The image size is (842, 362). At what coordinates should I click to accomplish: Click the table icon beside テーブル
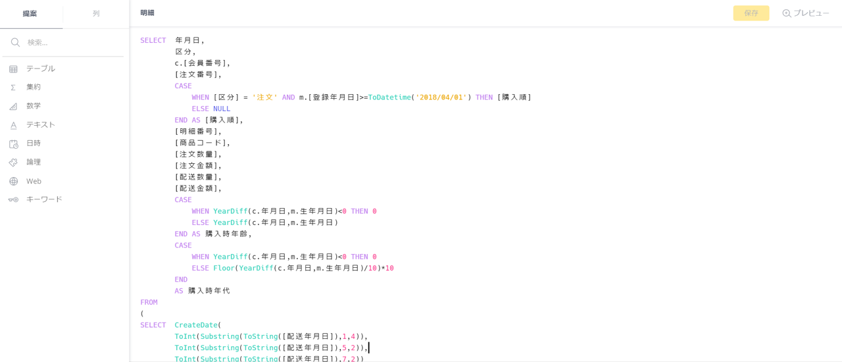coord(13,69)
